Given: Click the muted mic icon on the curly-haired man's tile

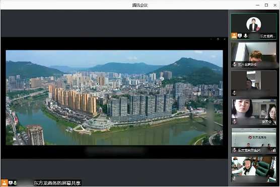Looking at the screenshot, I should point(234,64).
